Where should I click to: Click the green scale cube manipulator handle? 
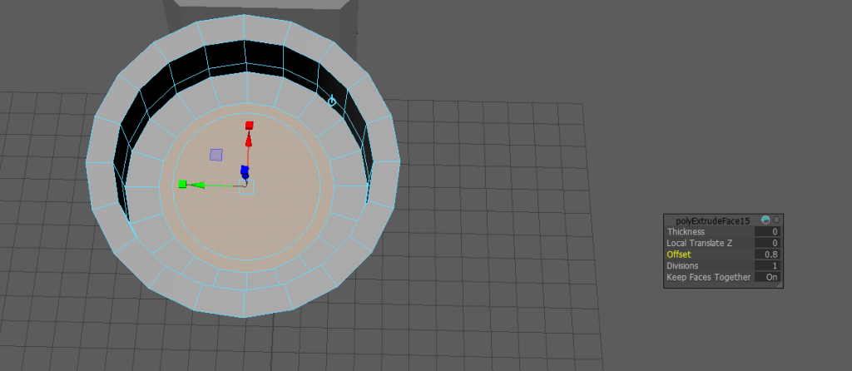coord(182,184)
